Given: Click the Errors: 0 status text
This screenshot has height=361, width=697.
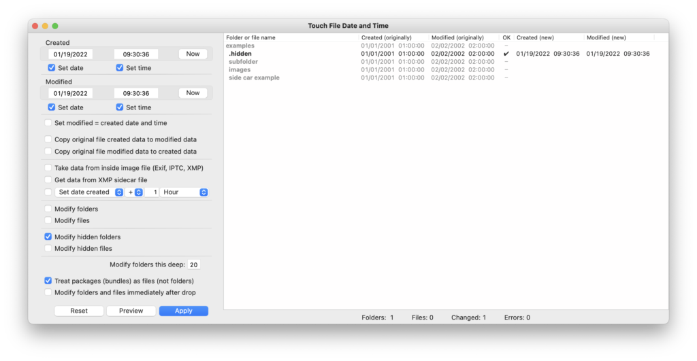Looking at the screenshot, I should (517, 317).
